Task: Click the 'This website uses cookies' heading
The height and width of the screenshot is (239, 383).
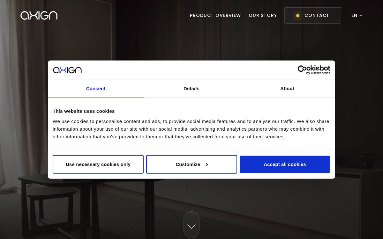Action: coord(84,111)
